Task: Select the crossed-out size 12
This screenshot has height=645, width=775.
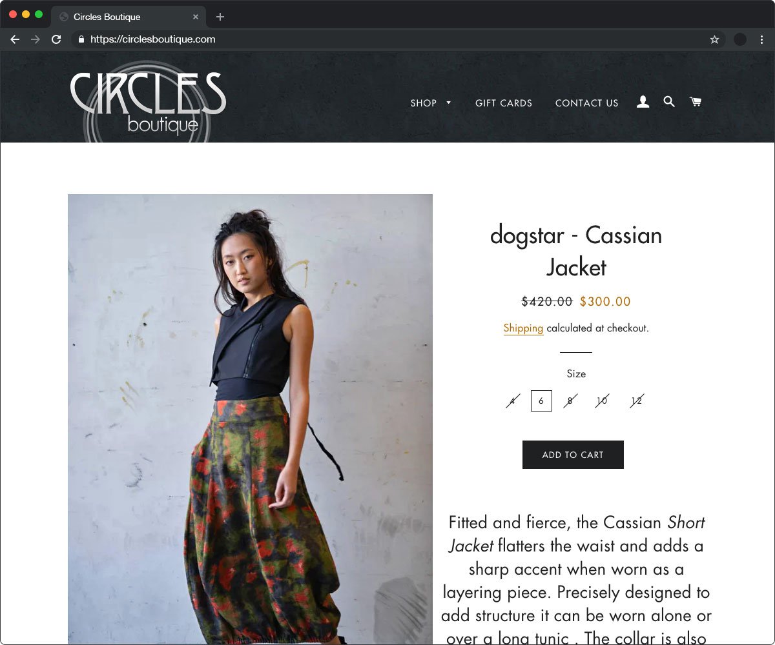Action: point(637,401)
